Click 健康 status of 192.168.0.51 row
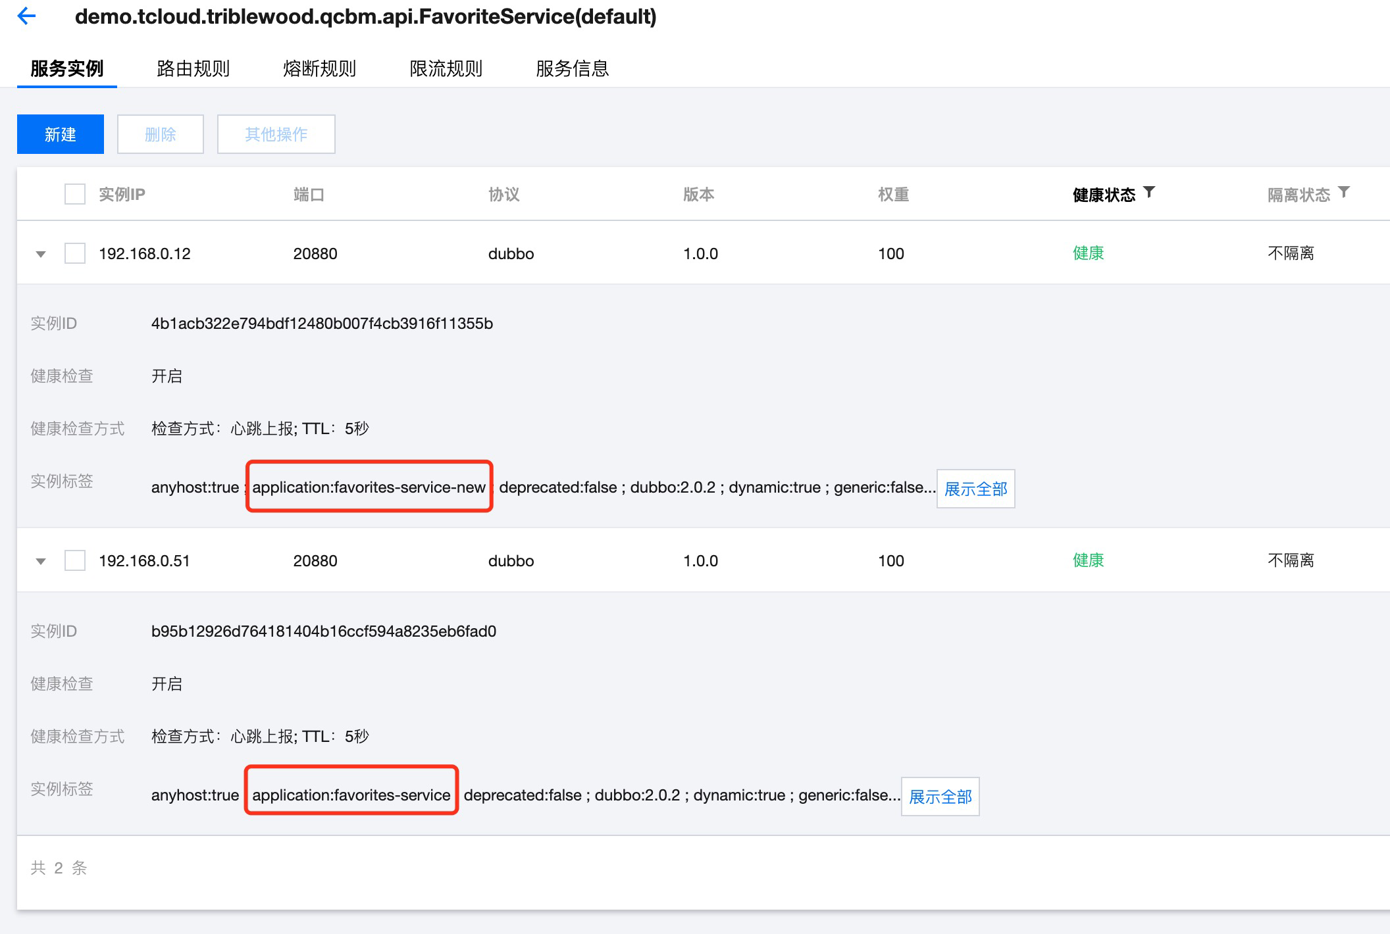This screenshot has height=934, width=1390. point(1089,560)
